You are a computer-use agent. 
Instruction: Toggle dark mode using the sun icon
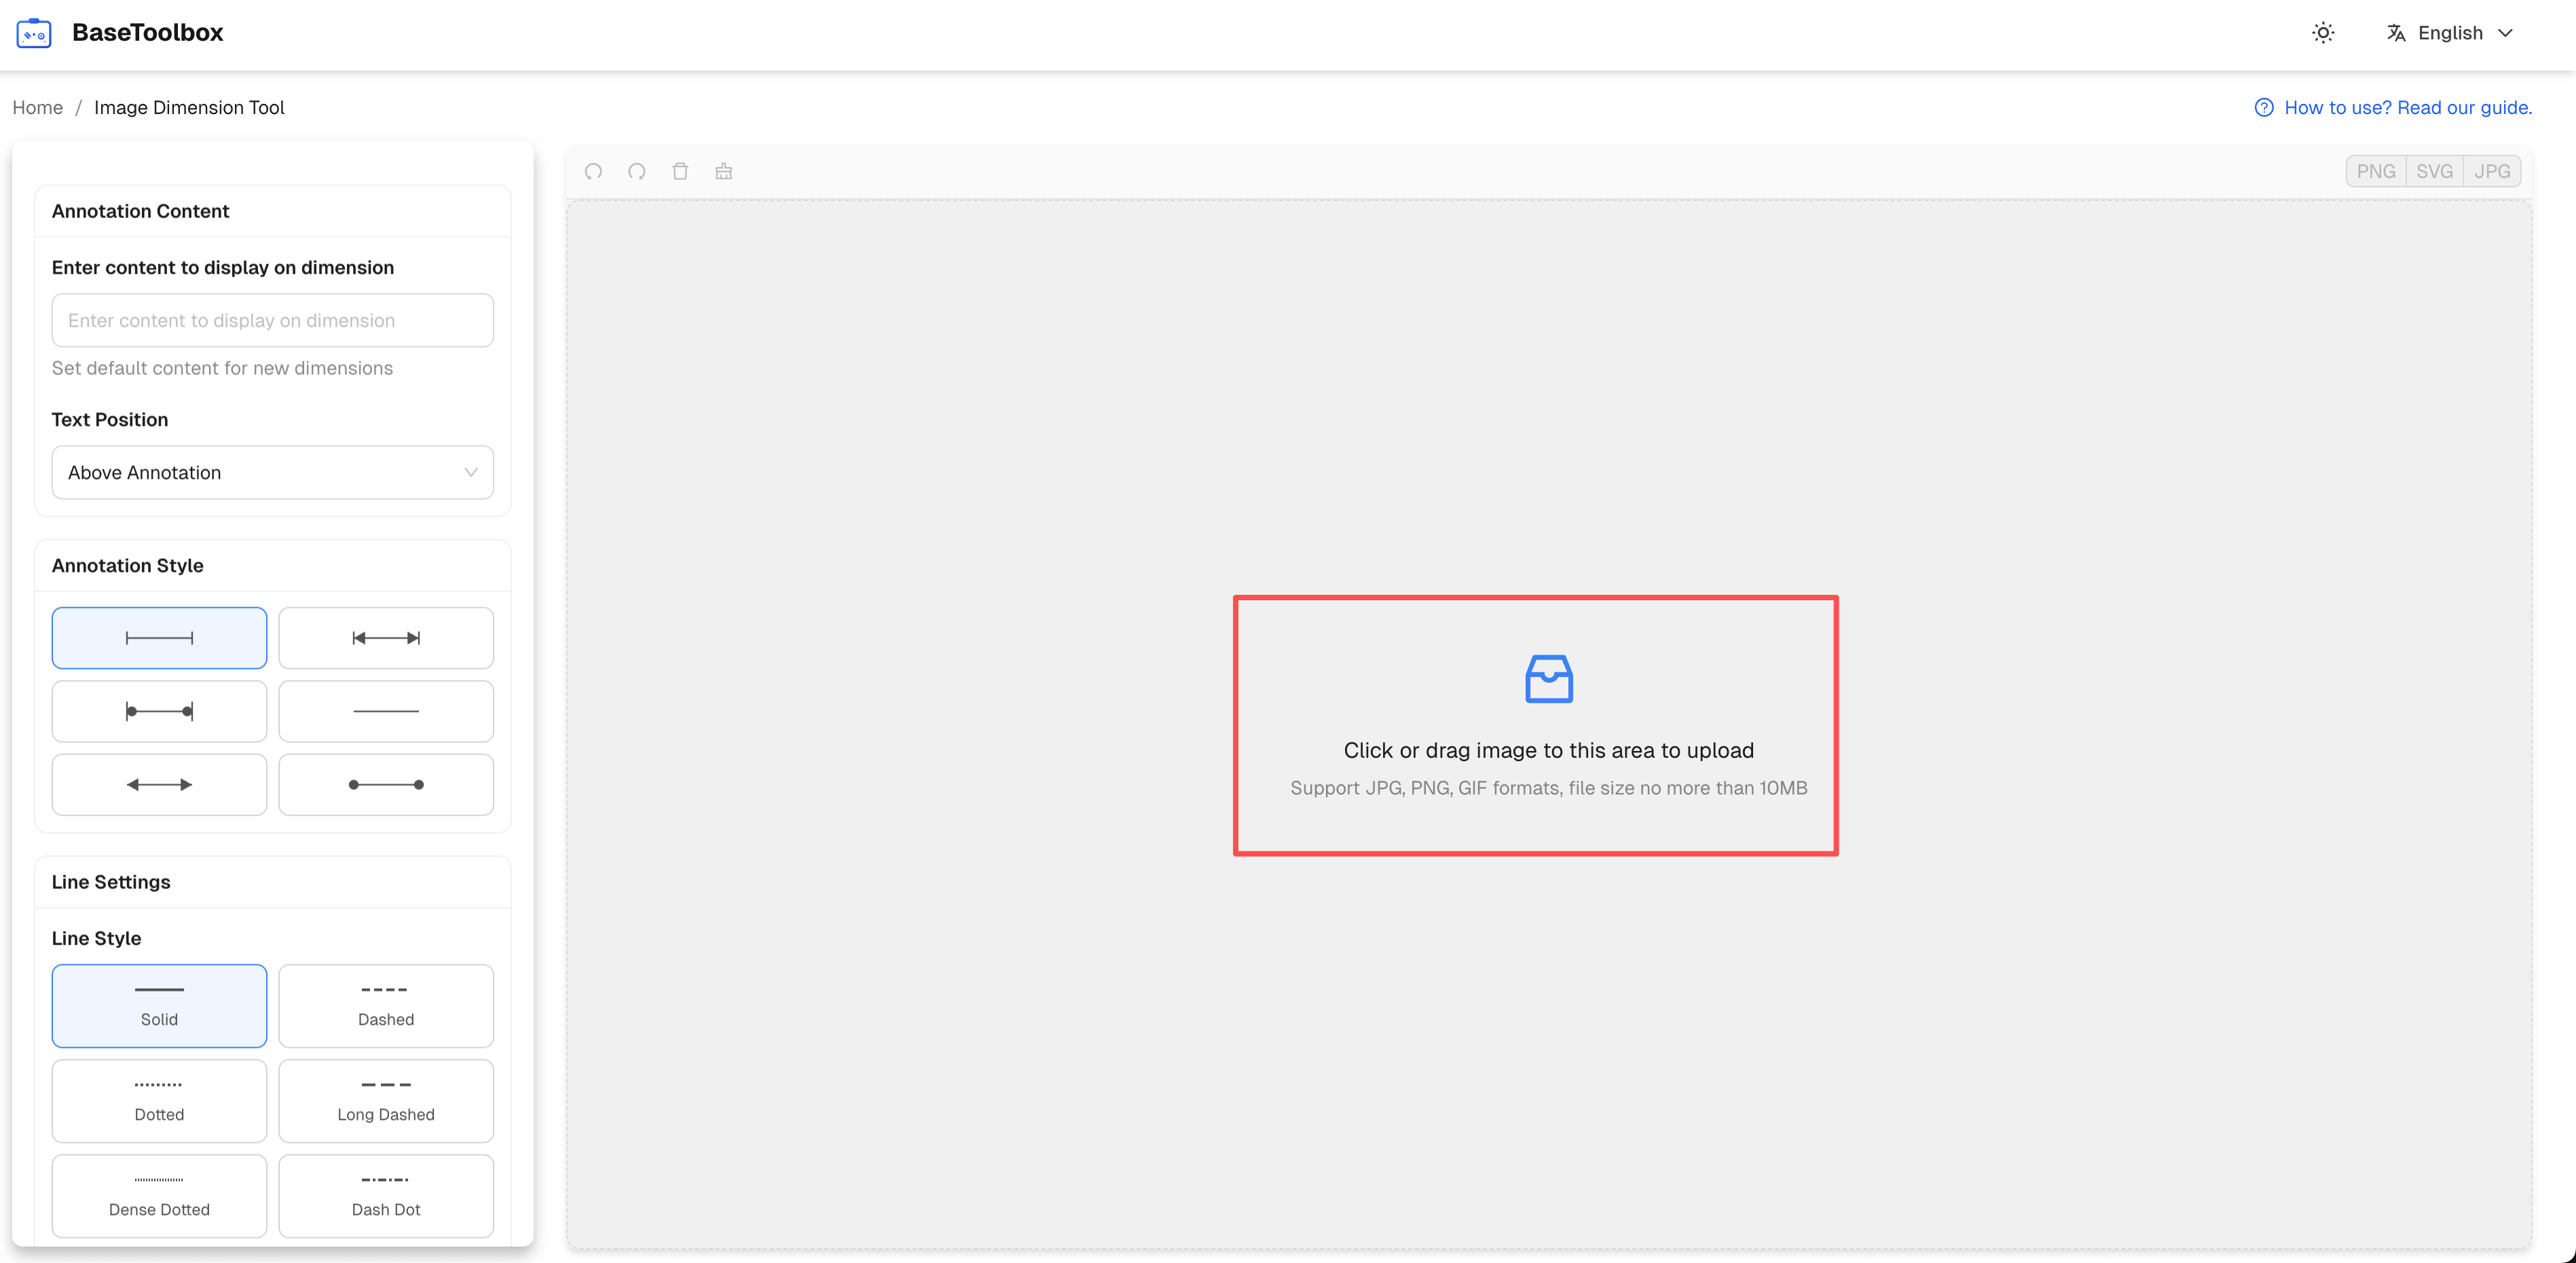[x=2323, y=32]
